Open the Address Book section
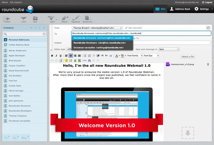Viewport: 214px width, 145px height. 180,9
